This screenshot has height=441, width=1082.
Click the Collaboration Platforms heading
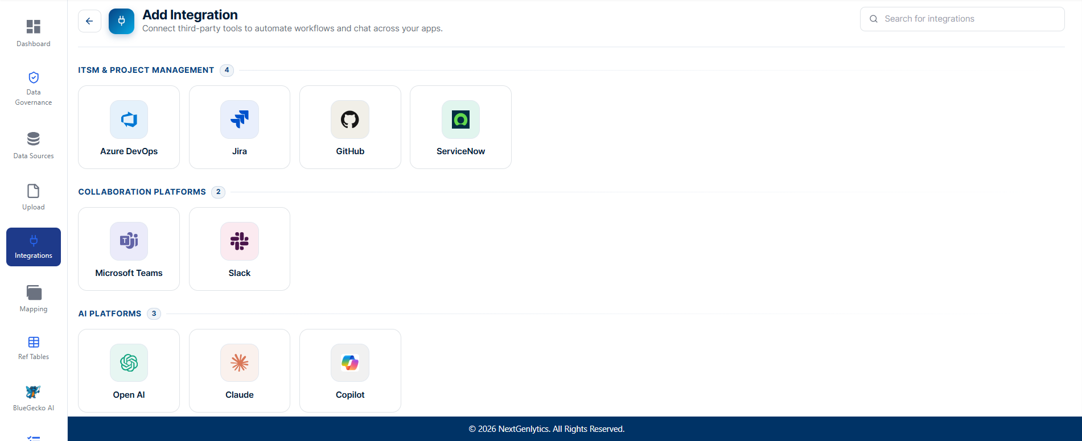[x=142, y=192]
